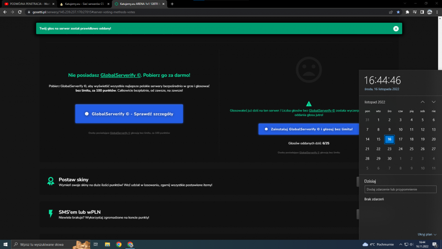This screenshot has width=442, height=249.
Task: Click Głosów oddanych dziś: 6/25 text
Action: (309, 143)
